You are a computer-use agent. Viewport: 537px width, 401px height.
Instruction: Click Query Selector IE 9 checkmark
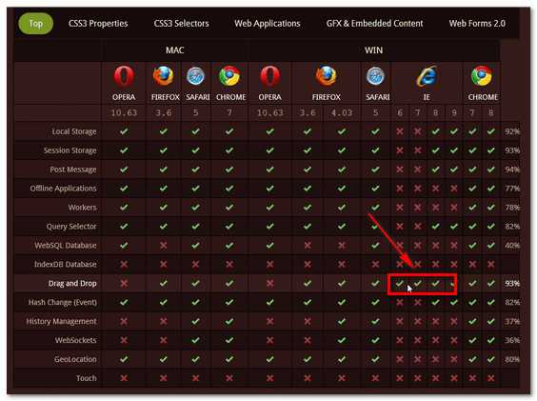tap(454, 226)
